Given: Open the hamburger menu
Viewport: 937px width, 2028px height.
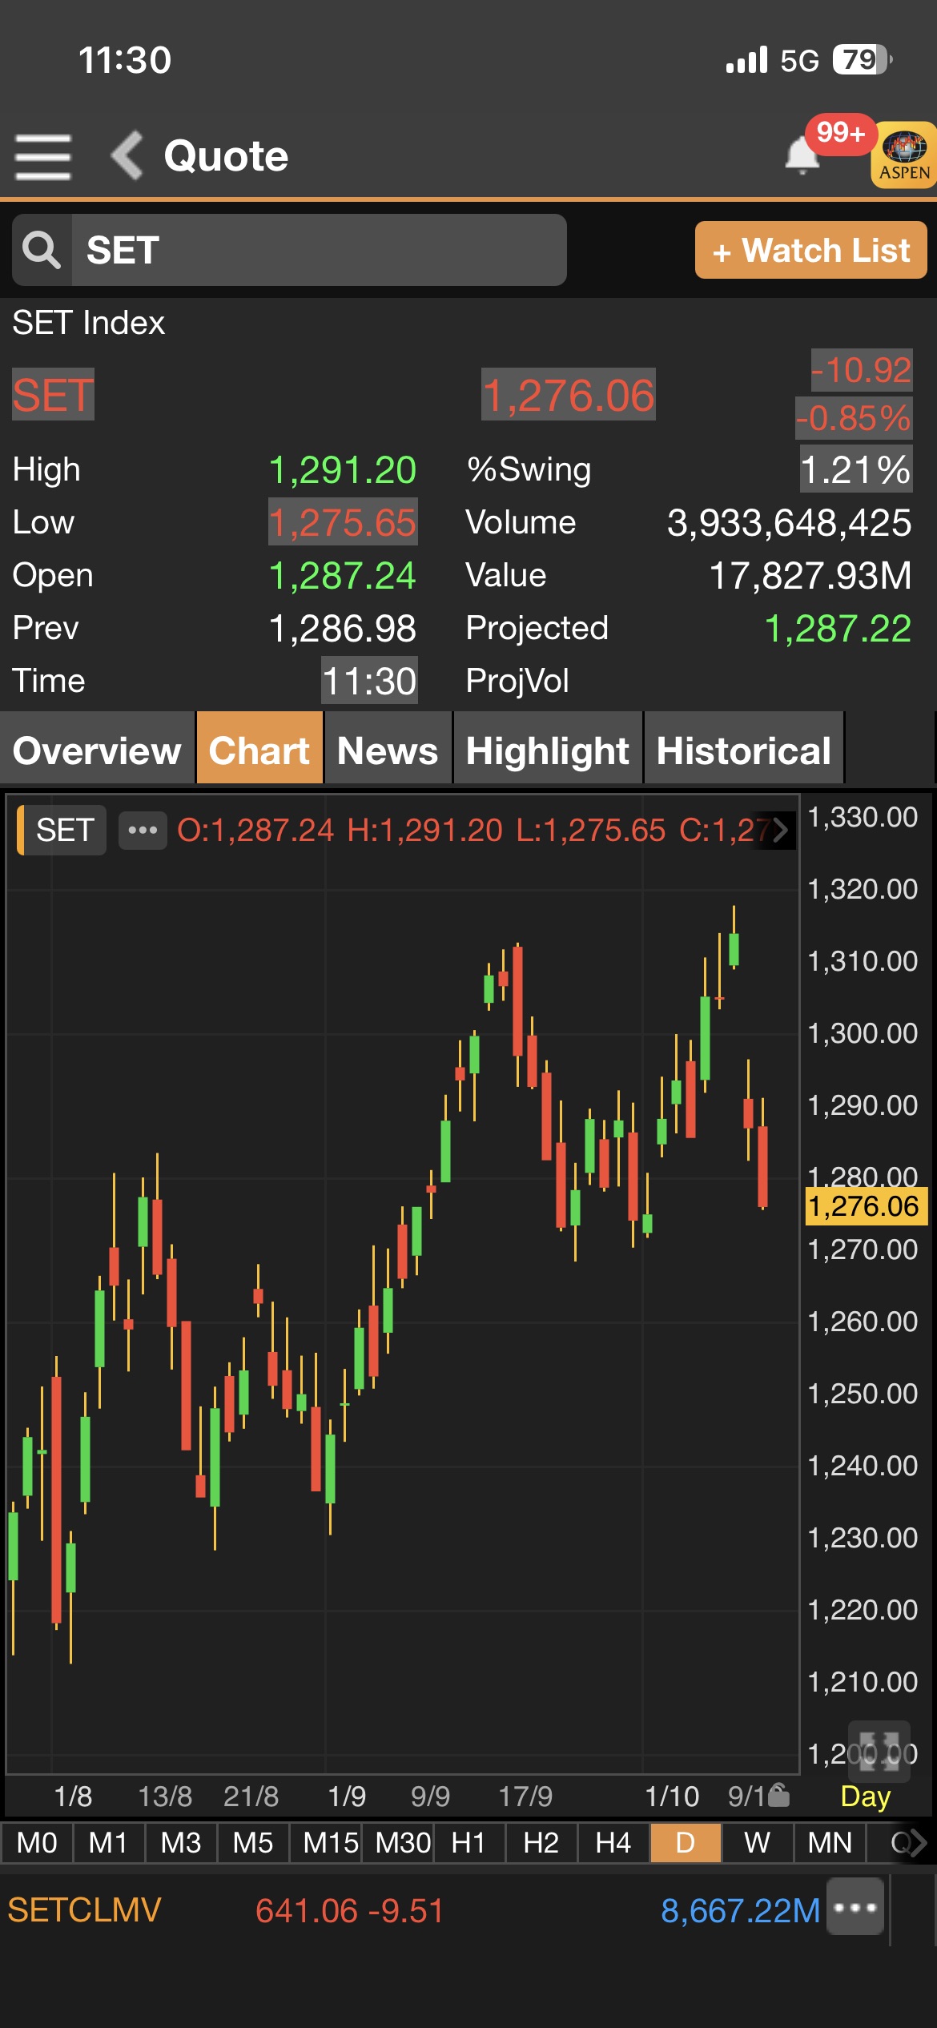Looking at the screenshot, I should [x=43, y=156].
